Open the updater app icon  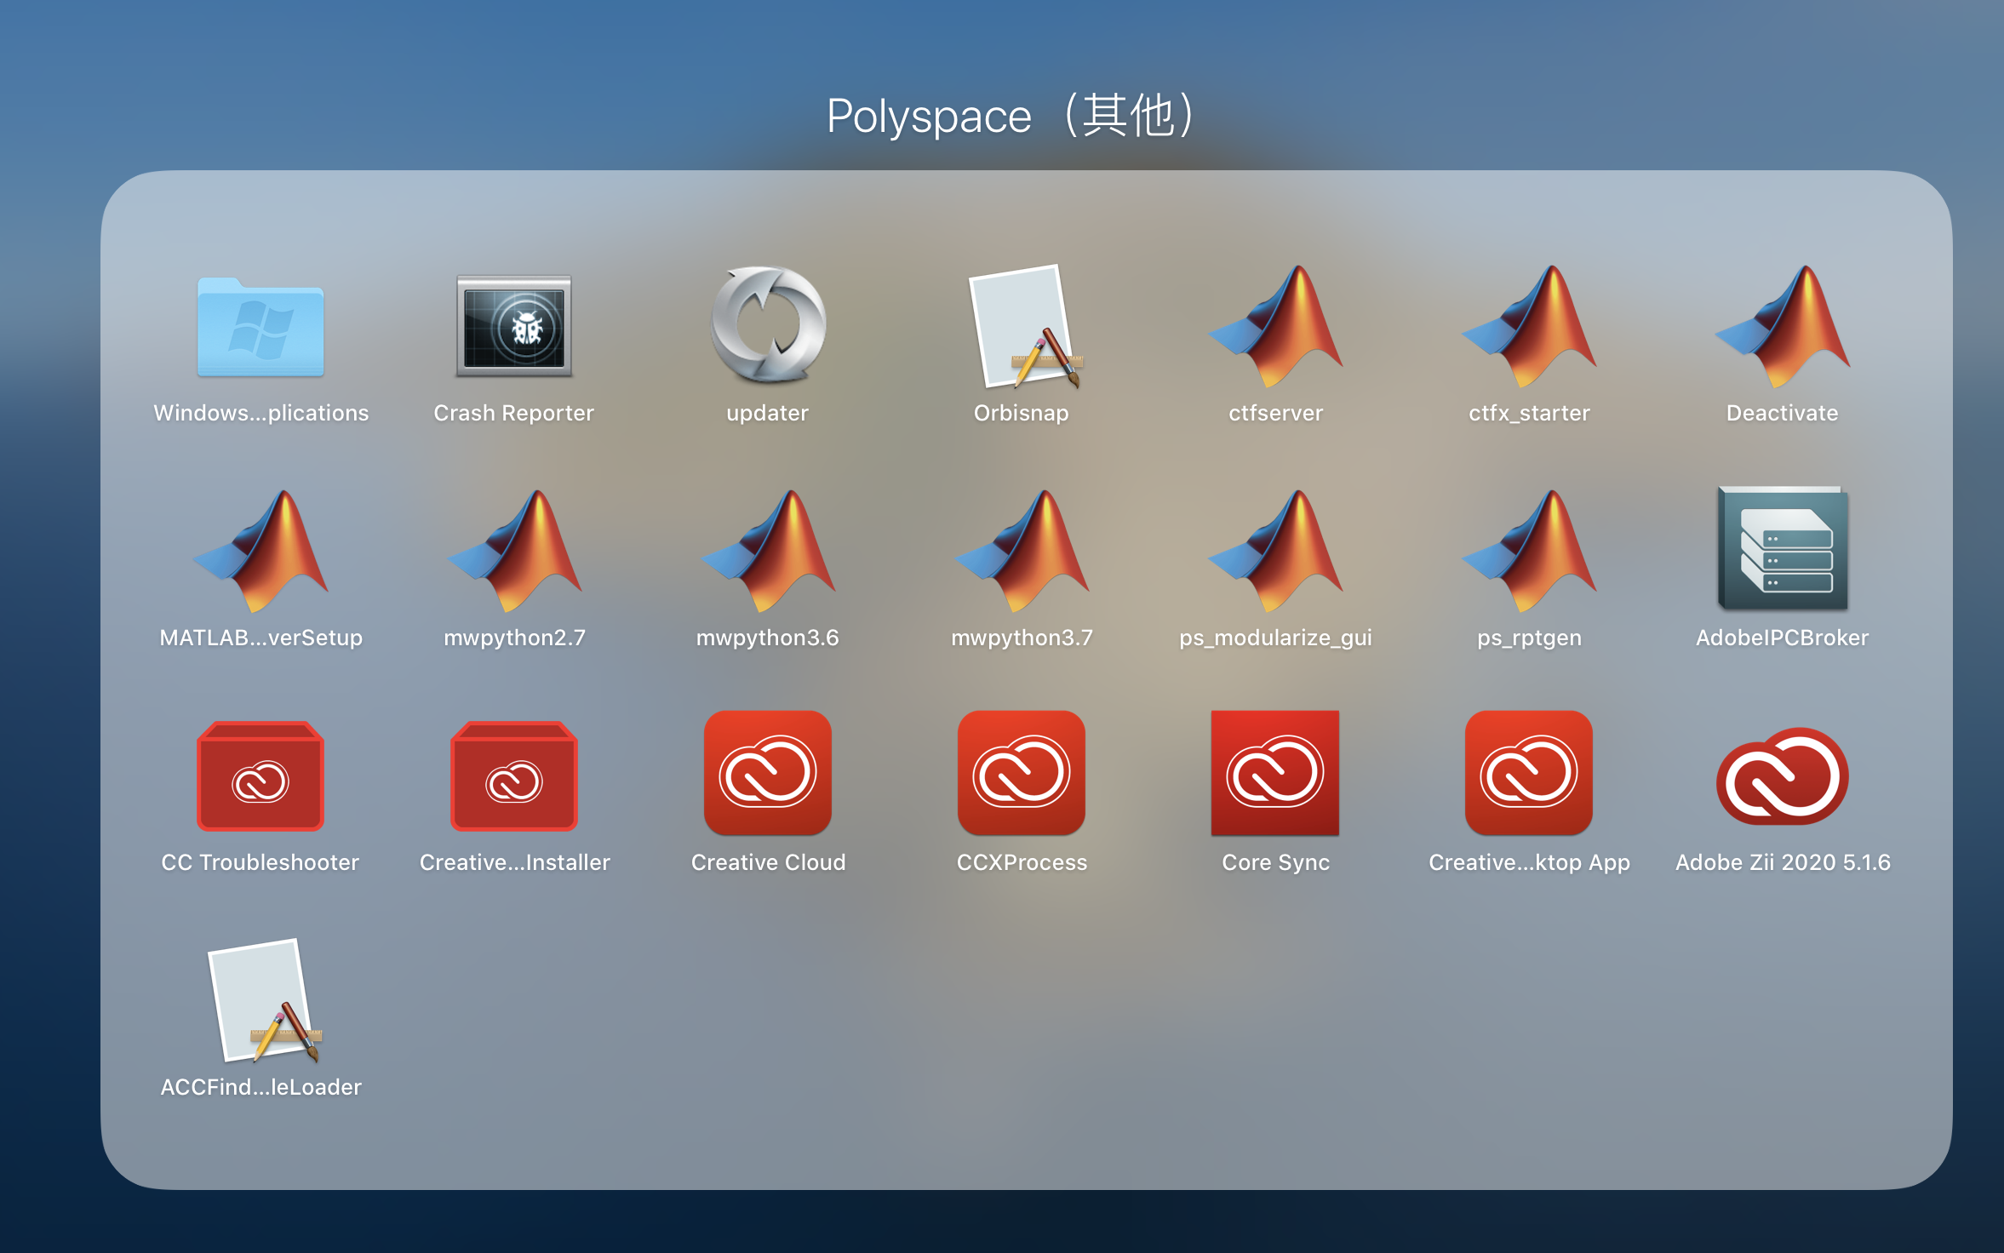pos(768,324)
